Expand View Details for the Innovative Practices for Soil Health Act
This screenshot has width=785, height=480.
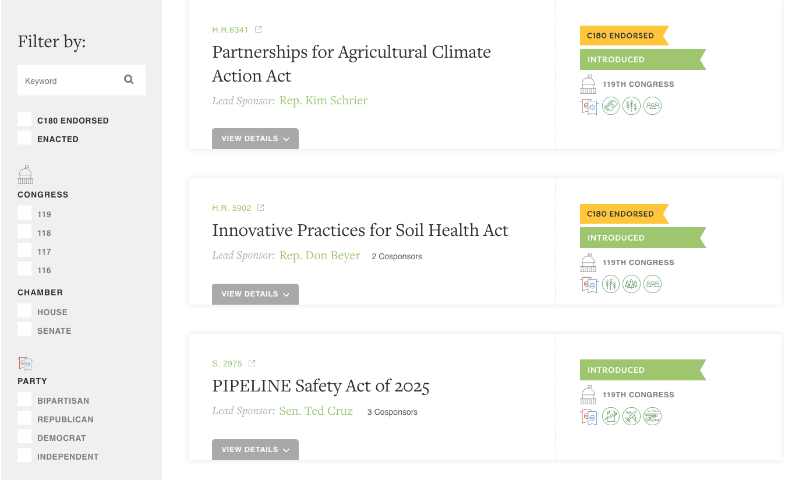255,294
